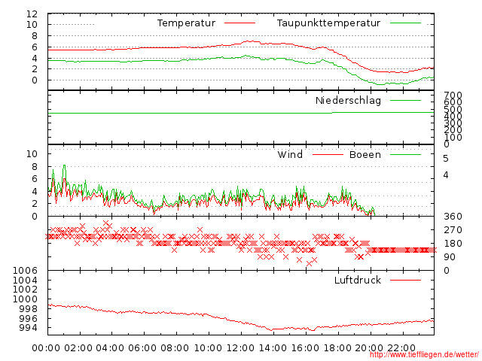Click the 18:00 time axis label
This screenshot has height=361, width=482.
337,348
